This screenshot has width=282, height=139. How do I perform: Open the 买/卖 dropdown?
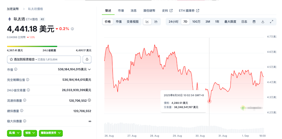[x=14, y=133]
